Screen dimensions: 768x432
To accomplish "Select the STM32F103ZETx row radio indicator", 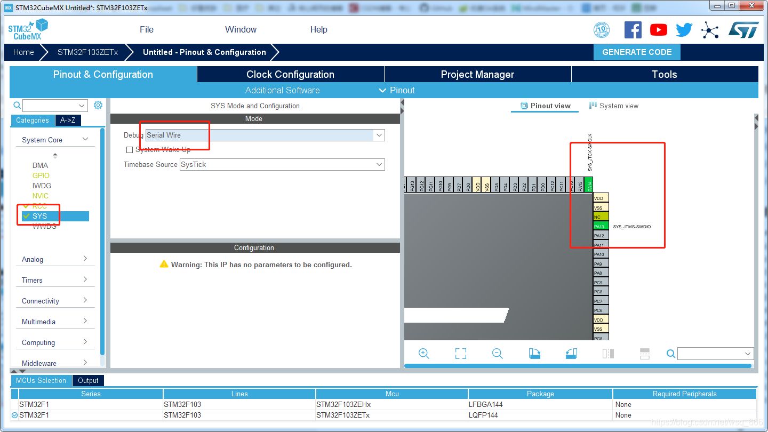I will pyautogui.click(x=14, y=415).
